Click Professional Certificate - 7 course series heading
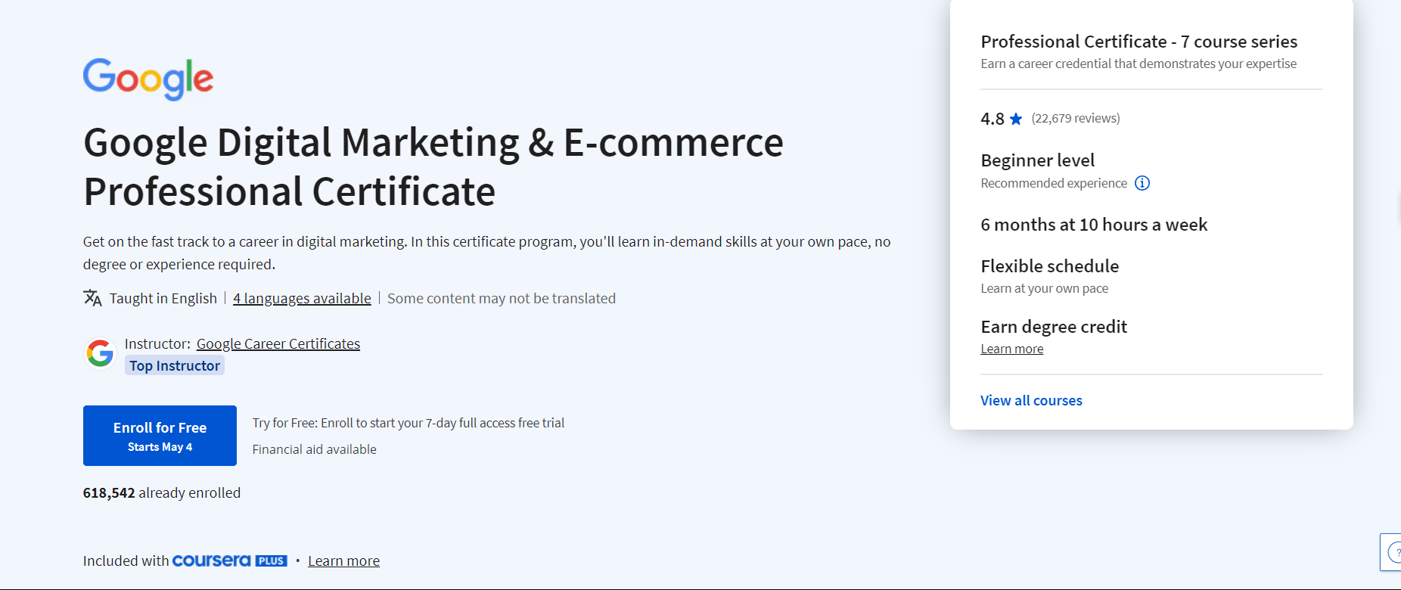1401x590 pixels. [x=1139, y=42]
